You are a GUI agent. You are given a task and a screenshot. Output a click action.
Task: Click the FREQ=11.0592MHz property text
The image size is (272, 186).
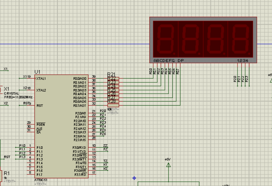tap(18, 97)
